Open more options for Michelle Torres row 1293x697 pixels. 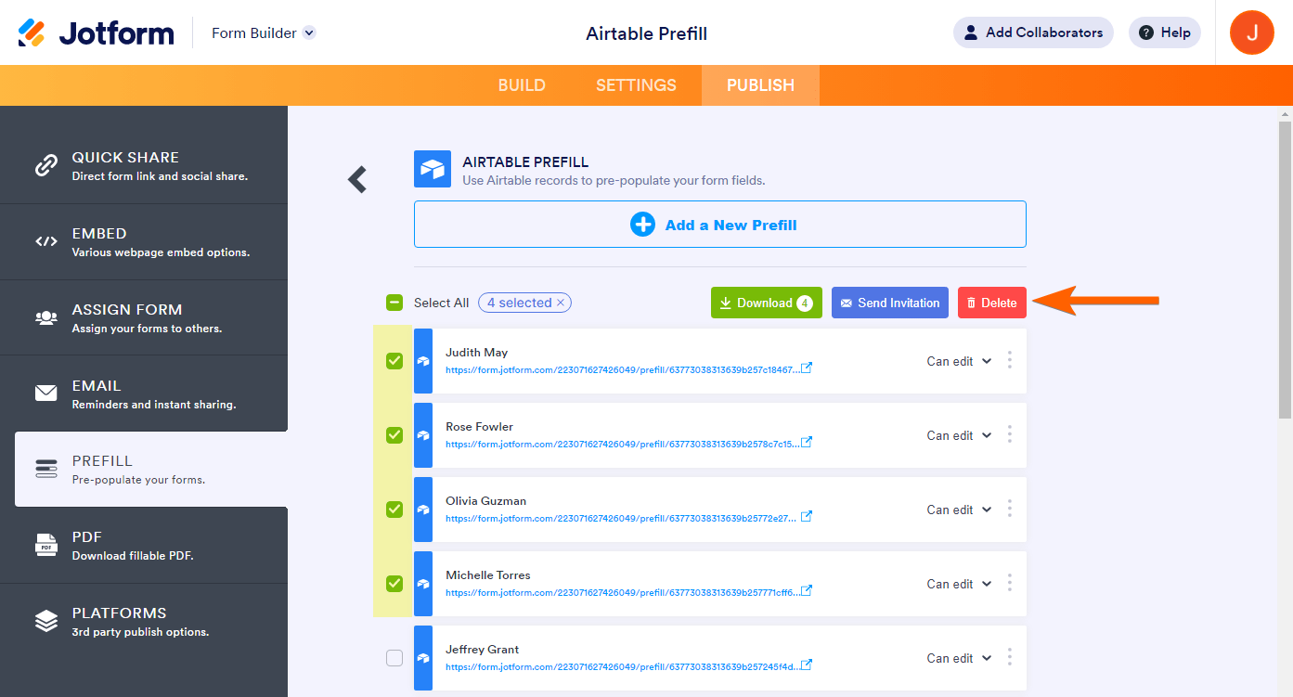[1010, 583]
